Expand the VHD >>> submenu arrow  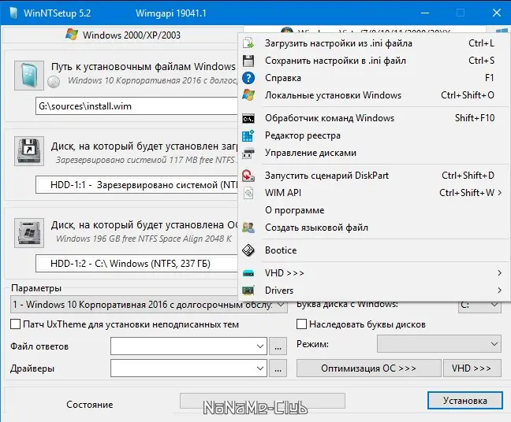(500, 273)
